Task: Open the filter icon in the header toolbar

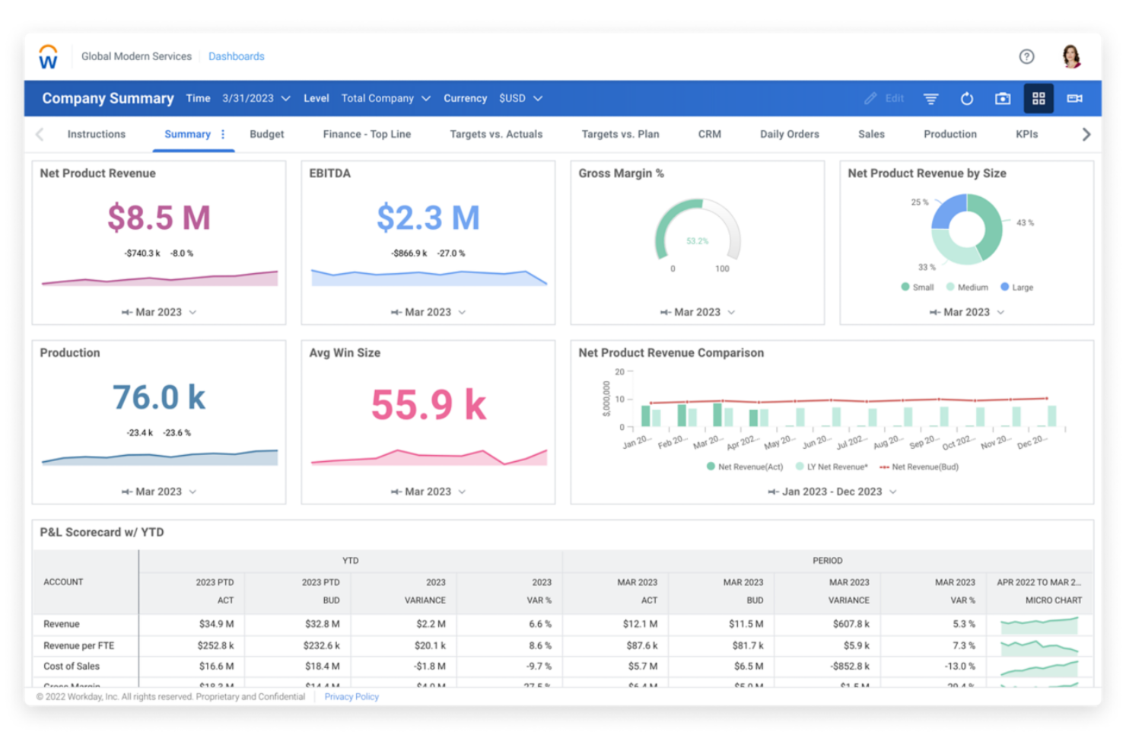Action: [x=930, y=98]
